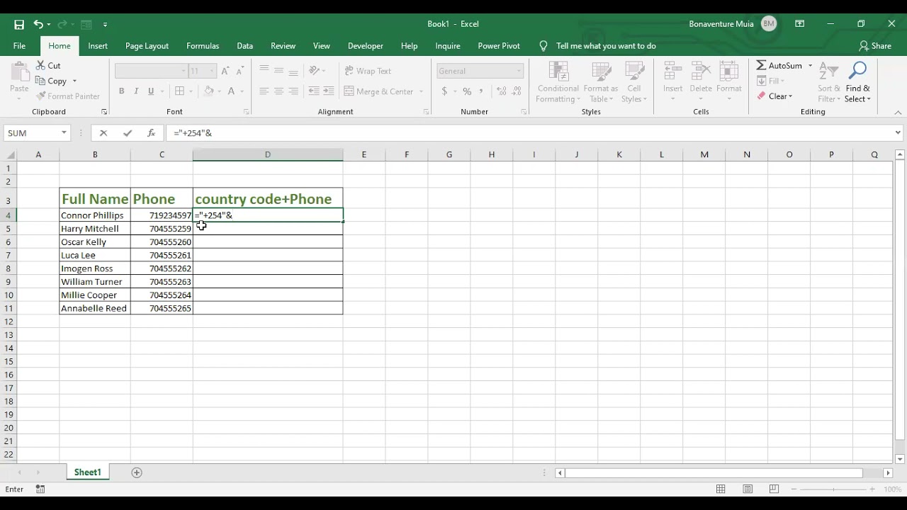Open Cell Styles gallery
The width and height of the screenshot is (907, 510).
[634, 82]
